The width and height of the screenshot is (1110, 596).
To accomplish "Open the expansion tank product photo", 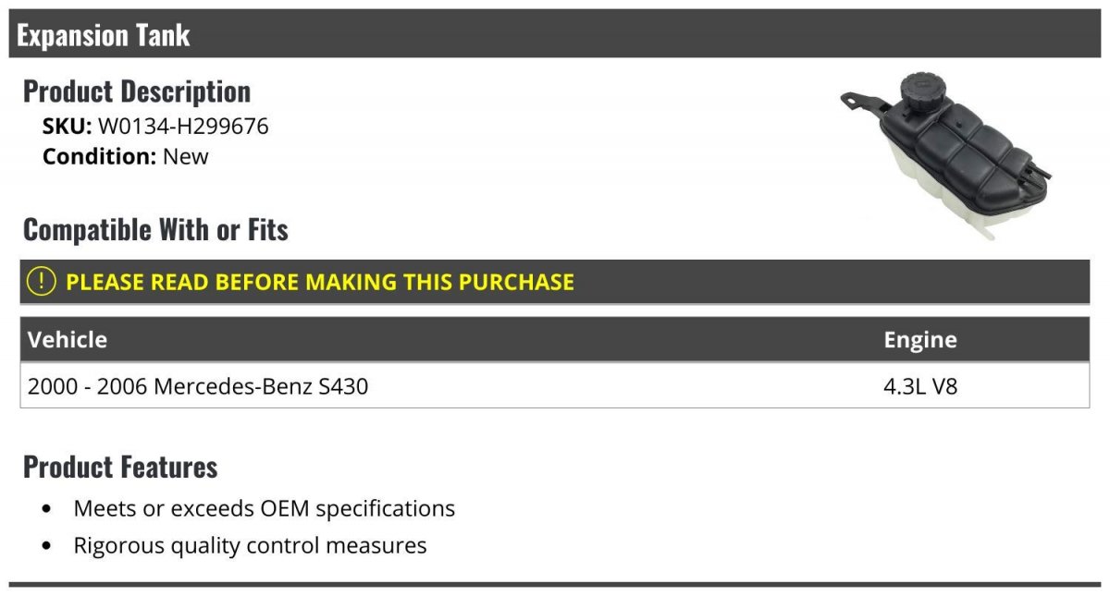I will point(946,155).
